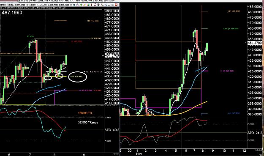Click the 'STO 24.2' stochastic reading
The image size is (264, 156).
(255, 133)
